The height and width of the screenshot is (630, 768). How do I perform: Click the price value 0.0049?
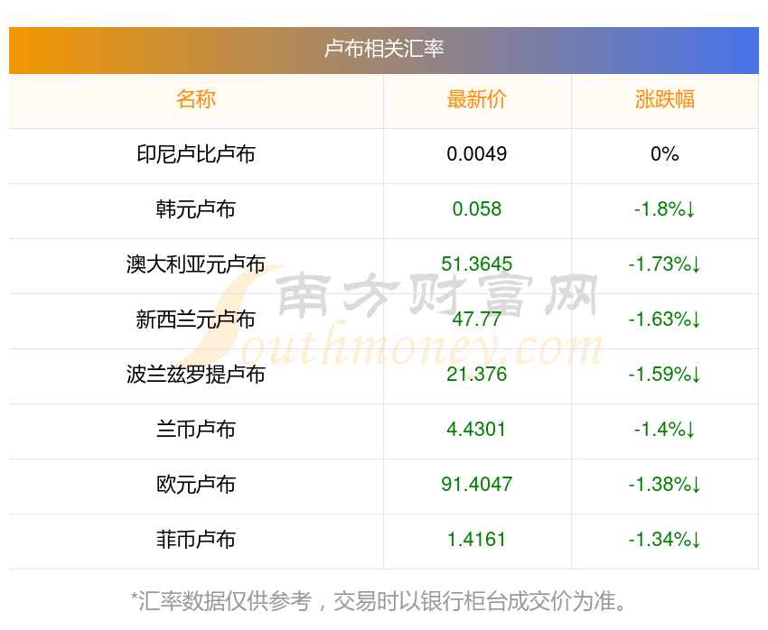click(476, 154)
